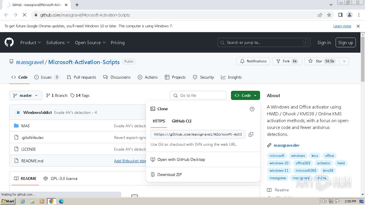This screenshot has height=205, width=365.
Task: Open the master branch selector
Action: (x=26, y=95)
